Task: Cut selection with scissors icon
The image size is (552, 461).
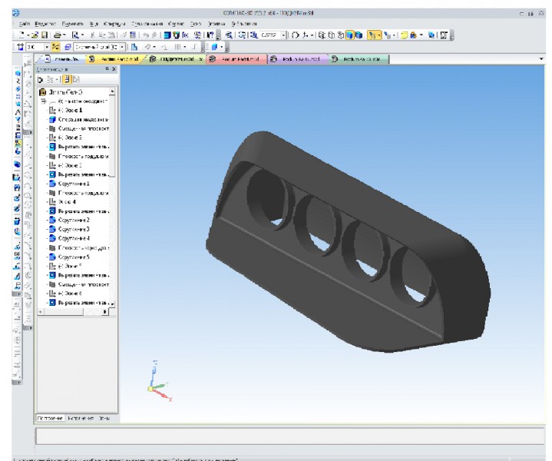Action: [x=93, y=35]
